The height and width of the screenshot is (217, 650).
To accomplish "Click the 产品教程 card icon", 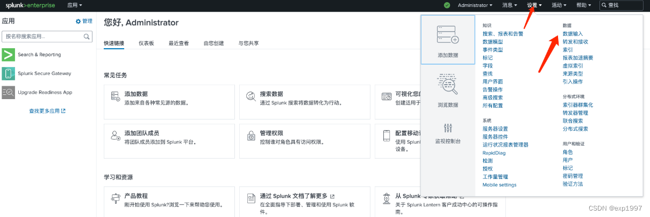I will click(115, 199).
